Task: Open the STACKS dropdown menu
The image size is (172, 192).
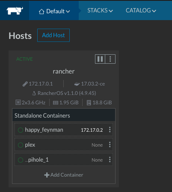Action: (x=100, y=10)
